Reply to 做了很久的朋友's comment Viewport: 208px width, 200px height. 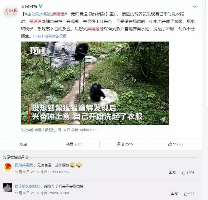click(174, 193)
